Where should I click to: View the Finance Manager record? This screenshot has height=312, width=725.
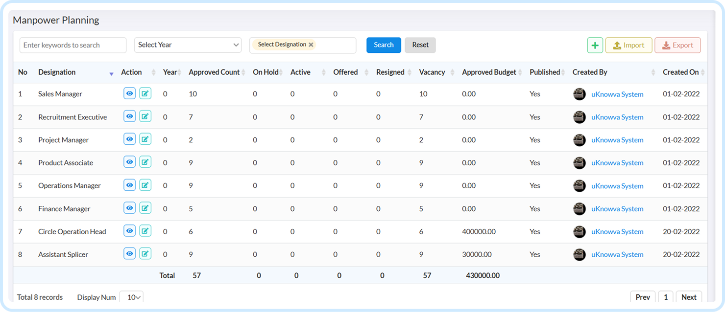129,208
